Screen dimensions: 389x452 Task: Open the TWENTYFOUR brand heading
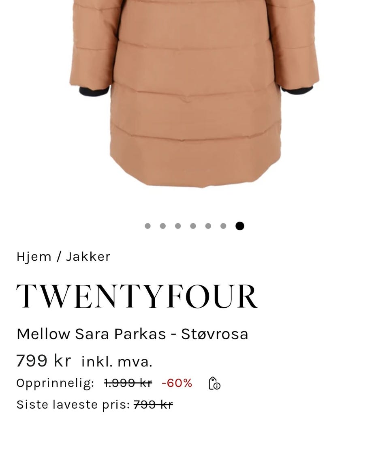[x=137, y=296]
